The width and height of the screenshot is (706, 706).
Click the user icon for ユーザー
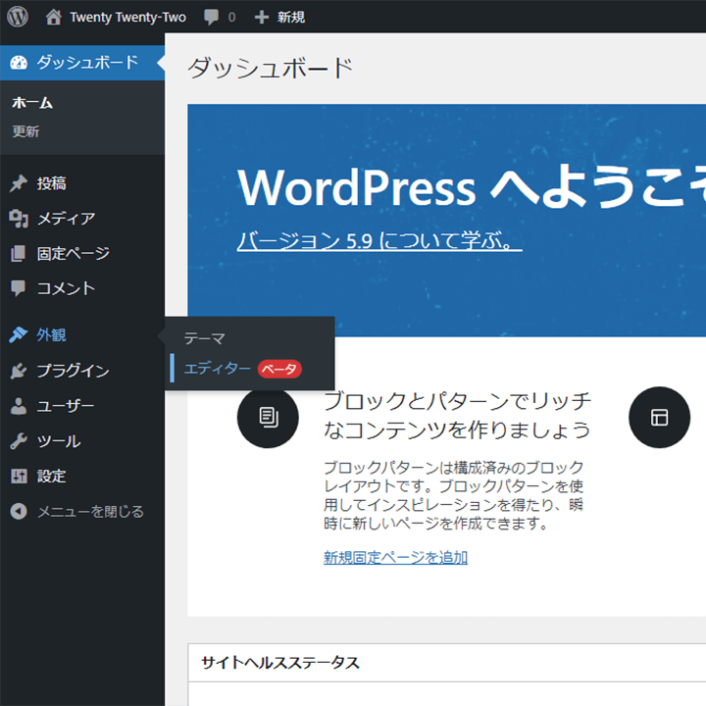[19, 406]
